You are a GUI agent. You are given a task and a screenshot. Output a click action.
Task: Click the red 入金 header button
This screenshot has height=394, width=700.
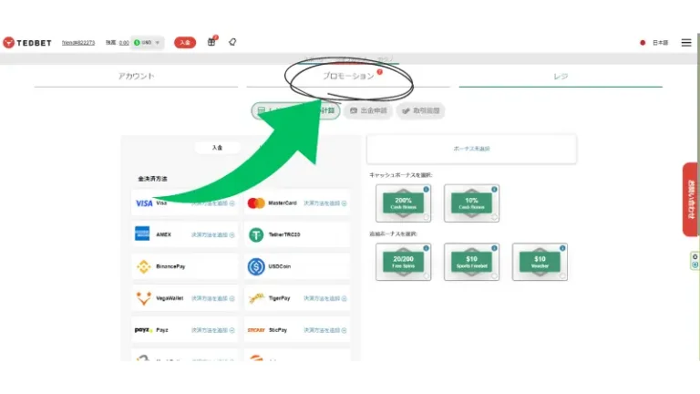pos(185,43)
